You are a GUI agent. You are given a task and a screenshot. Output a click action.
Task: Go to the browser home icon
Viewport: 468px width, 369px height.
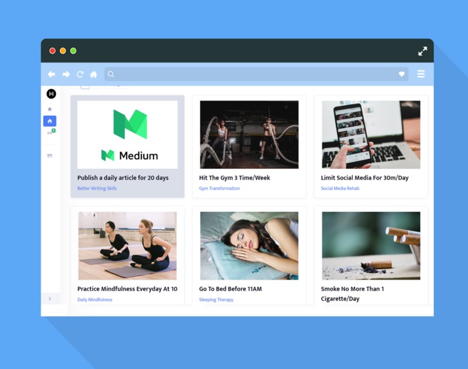coord(93,74)
